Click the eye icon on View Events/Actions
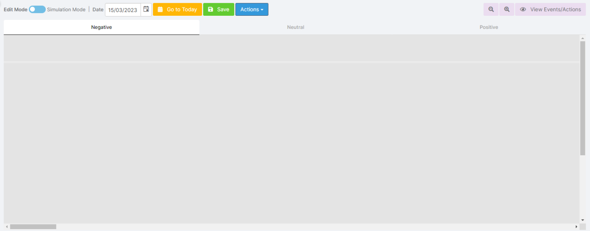The image size is (590, 231). click(x=523, y=9)
